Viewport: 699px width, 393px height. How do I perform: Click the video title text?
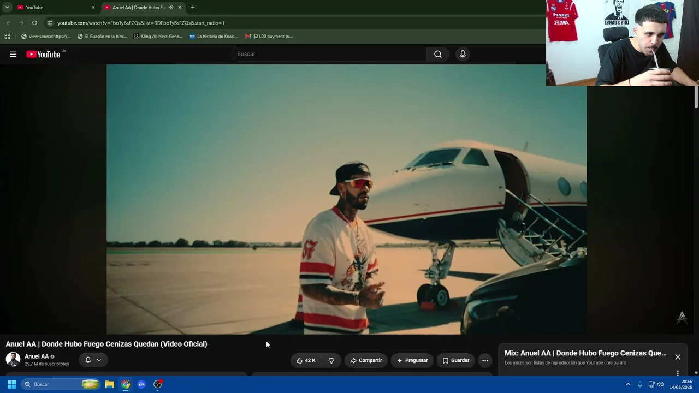(106, 344)
